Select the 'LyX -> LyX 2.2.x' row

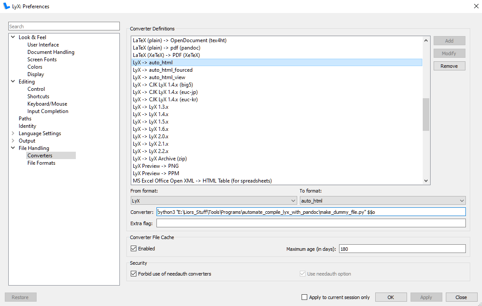point(277,151)
